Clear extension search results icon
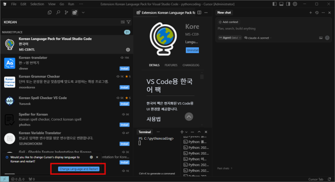This screenshot has width=335, height=182. (x=123, y=22)
